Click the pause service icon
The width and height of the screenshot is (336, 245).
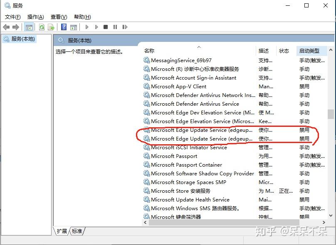115,27
